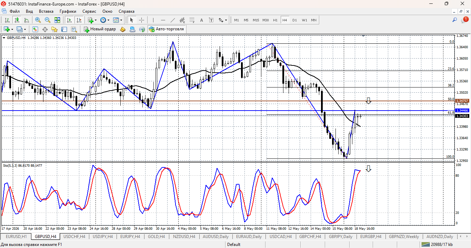Toggle chart auto scroll
471x248 pixels.
69,20
